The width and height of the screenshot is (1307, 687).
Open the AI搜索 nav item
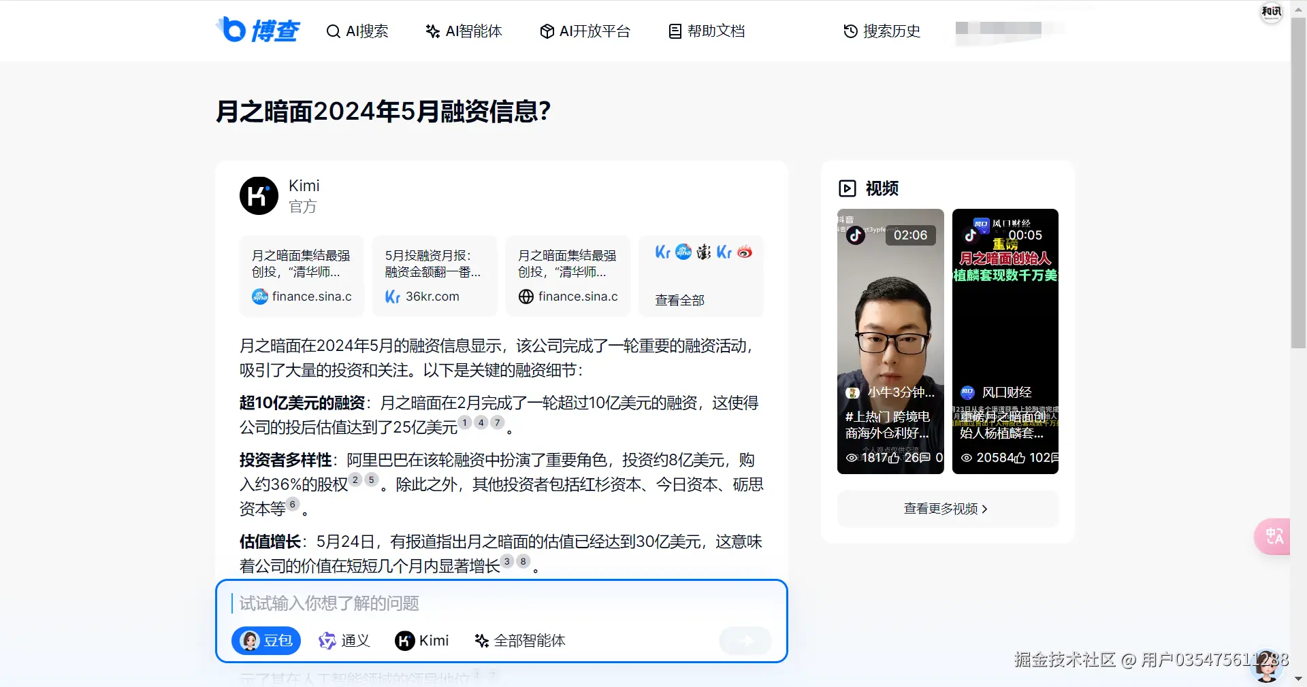click(357, 31)
